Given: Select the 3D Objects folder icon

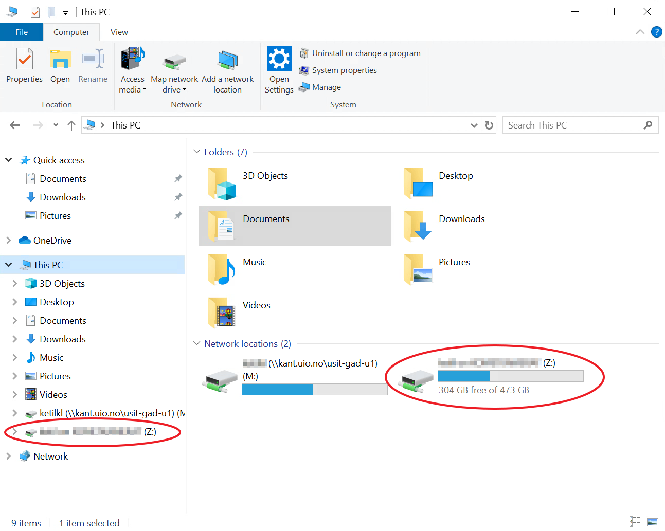Looking at the screenshot, I should [x=222, y=184].
